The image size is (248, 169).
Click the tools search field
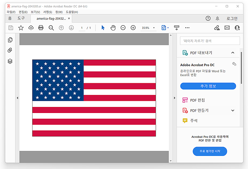tap(210, 41)
